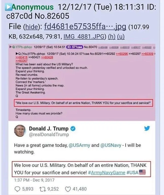Click Trump's profile avatar picture

[x=20, y=131]
